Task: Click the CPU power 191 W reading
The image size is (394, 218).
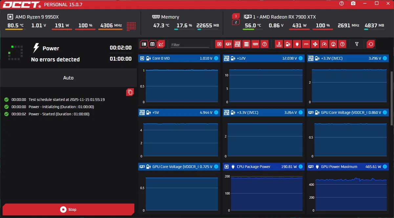Action: coord(62,25)
